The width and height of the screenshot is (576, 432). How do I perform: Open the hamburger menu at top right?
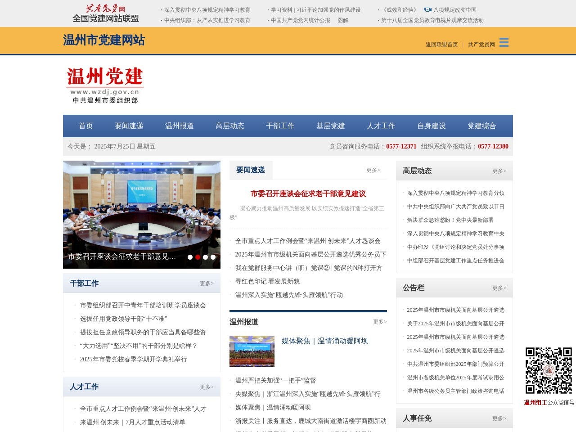[x=504, y=43]
